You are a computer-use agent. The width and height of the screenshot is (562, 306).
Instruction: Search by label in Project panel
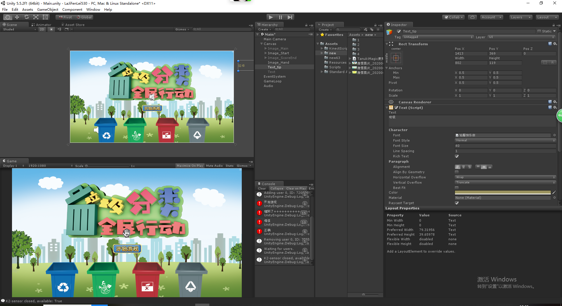372,29
